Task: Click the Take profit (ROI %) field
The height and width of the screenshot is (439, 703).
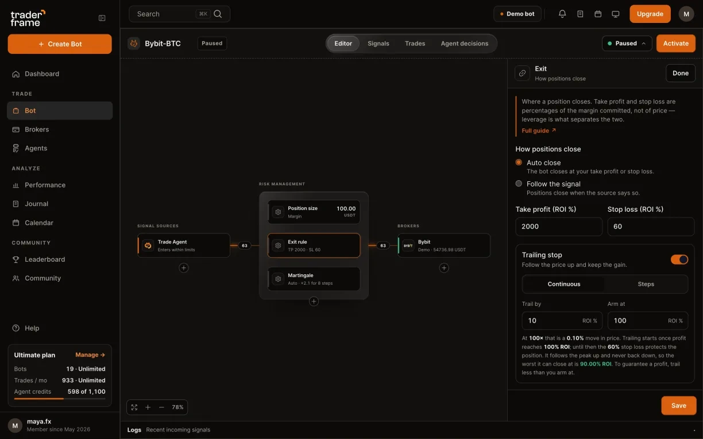Action: coord(559,227)
